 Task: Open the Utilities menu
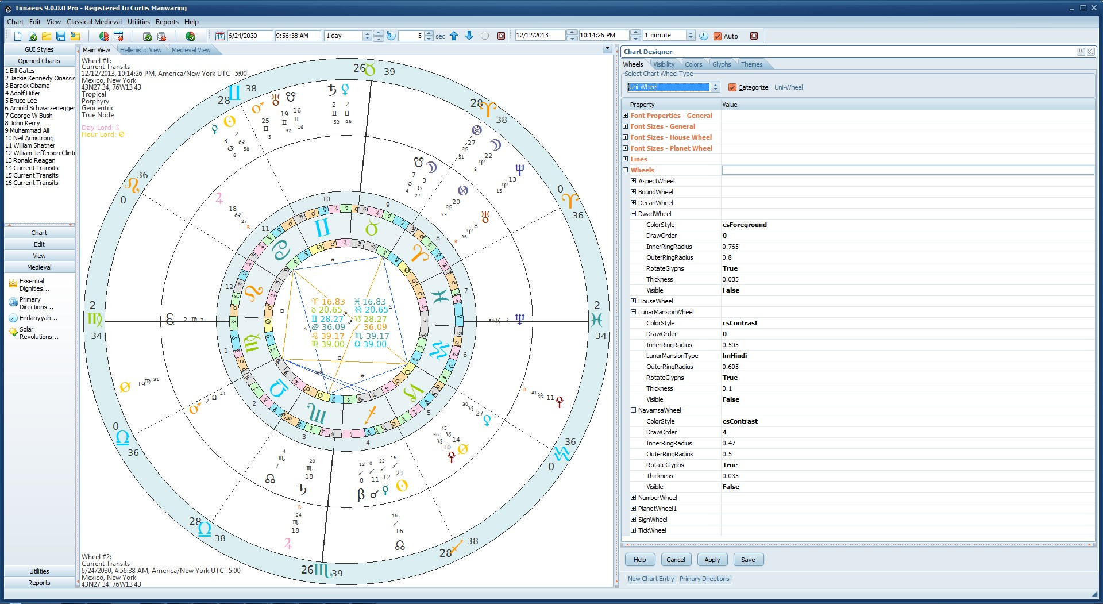138,22
